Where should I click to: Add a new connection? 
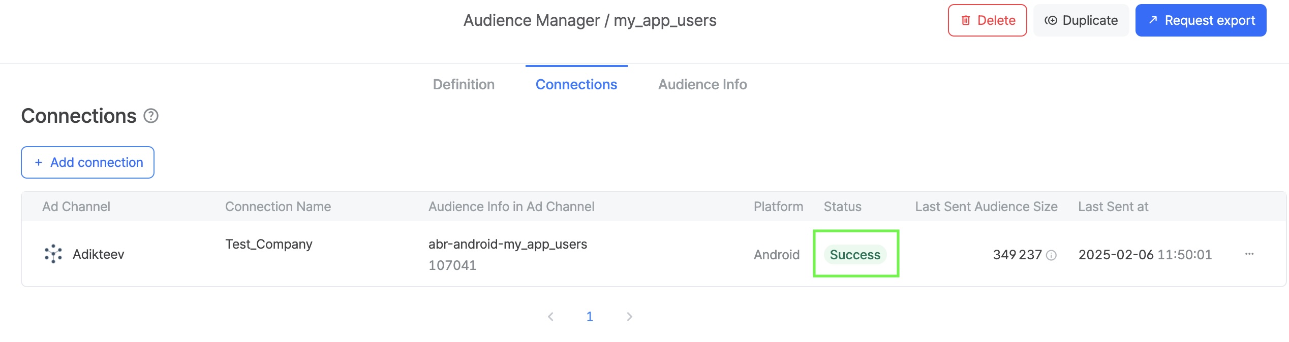87,162
